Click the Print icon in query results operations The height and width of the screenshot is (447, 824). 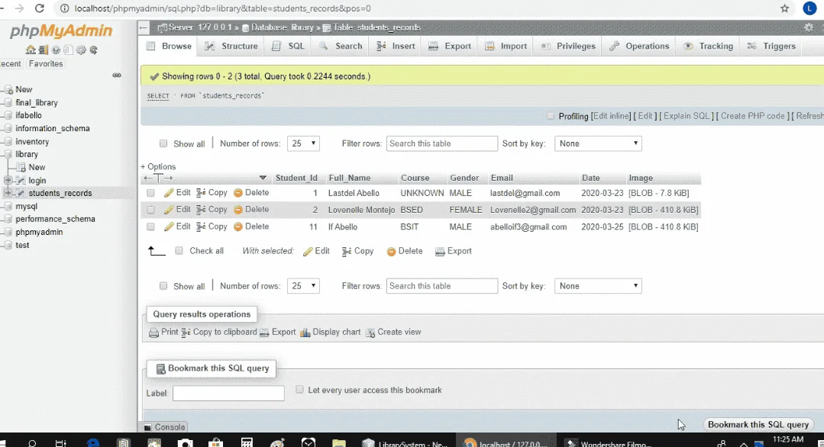click(x=153, y=333)
